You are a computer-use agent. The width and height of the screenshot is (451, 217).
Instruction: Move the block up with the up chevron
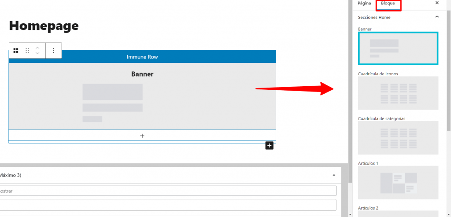37,48
